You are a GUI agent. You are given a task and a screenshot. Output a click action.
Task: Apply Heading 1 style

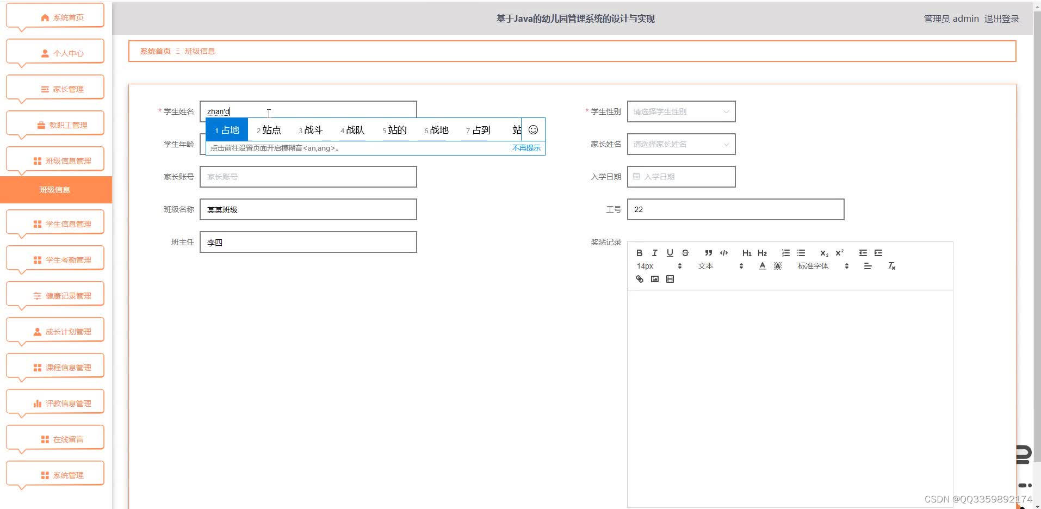pyautogui.click(x=747, y=253)
